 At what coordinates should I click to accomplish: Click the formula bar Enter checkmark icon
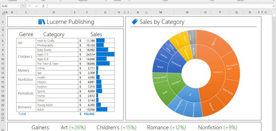pos(37,6)
